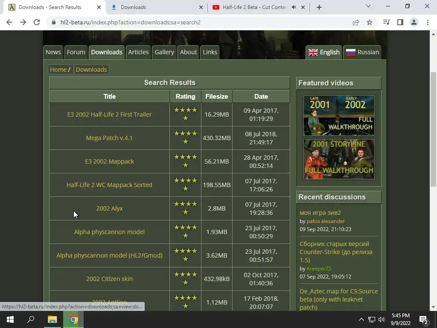Play the 2001 Storyline Full Walkthrough thumbnail

pos(339,159)
